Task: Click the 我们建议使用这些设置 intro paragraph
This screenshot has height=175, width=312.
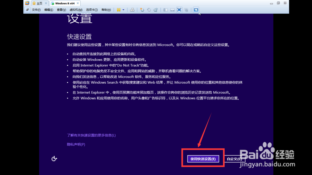Action: (x=149, y=45)
